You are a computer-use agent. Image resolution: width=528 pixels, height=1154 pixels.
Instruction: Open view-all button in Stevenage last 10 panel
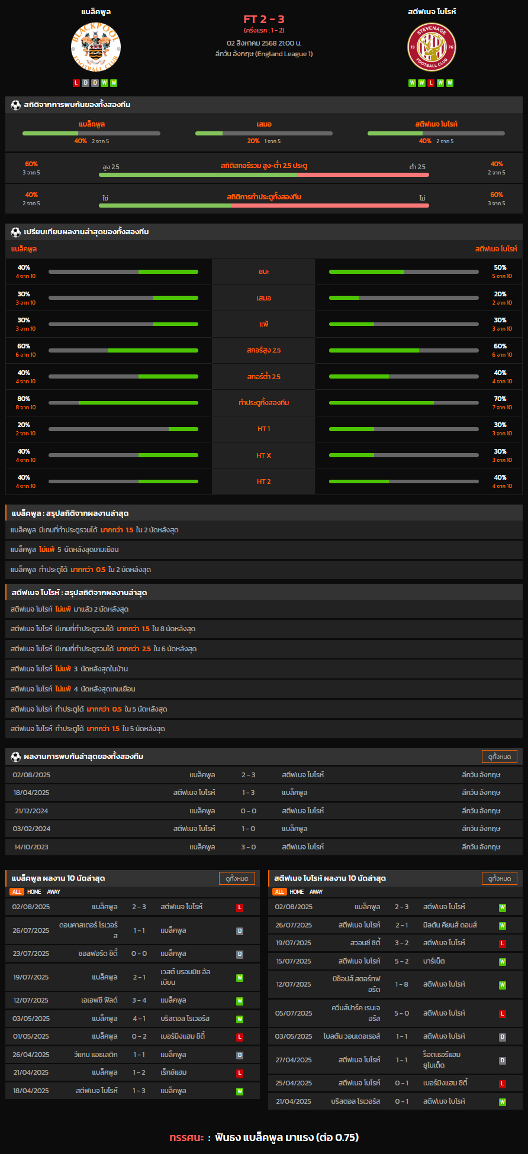500,878
